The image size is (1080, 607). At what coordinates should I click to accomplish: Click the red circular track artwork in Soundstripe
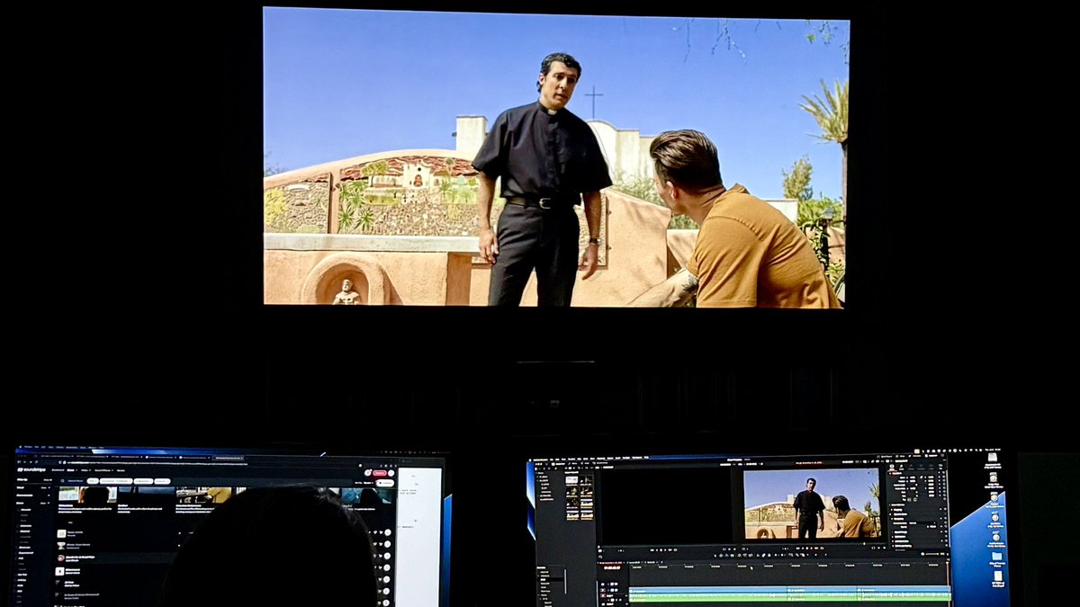(x=61, y=558)
